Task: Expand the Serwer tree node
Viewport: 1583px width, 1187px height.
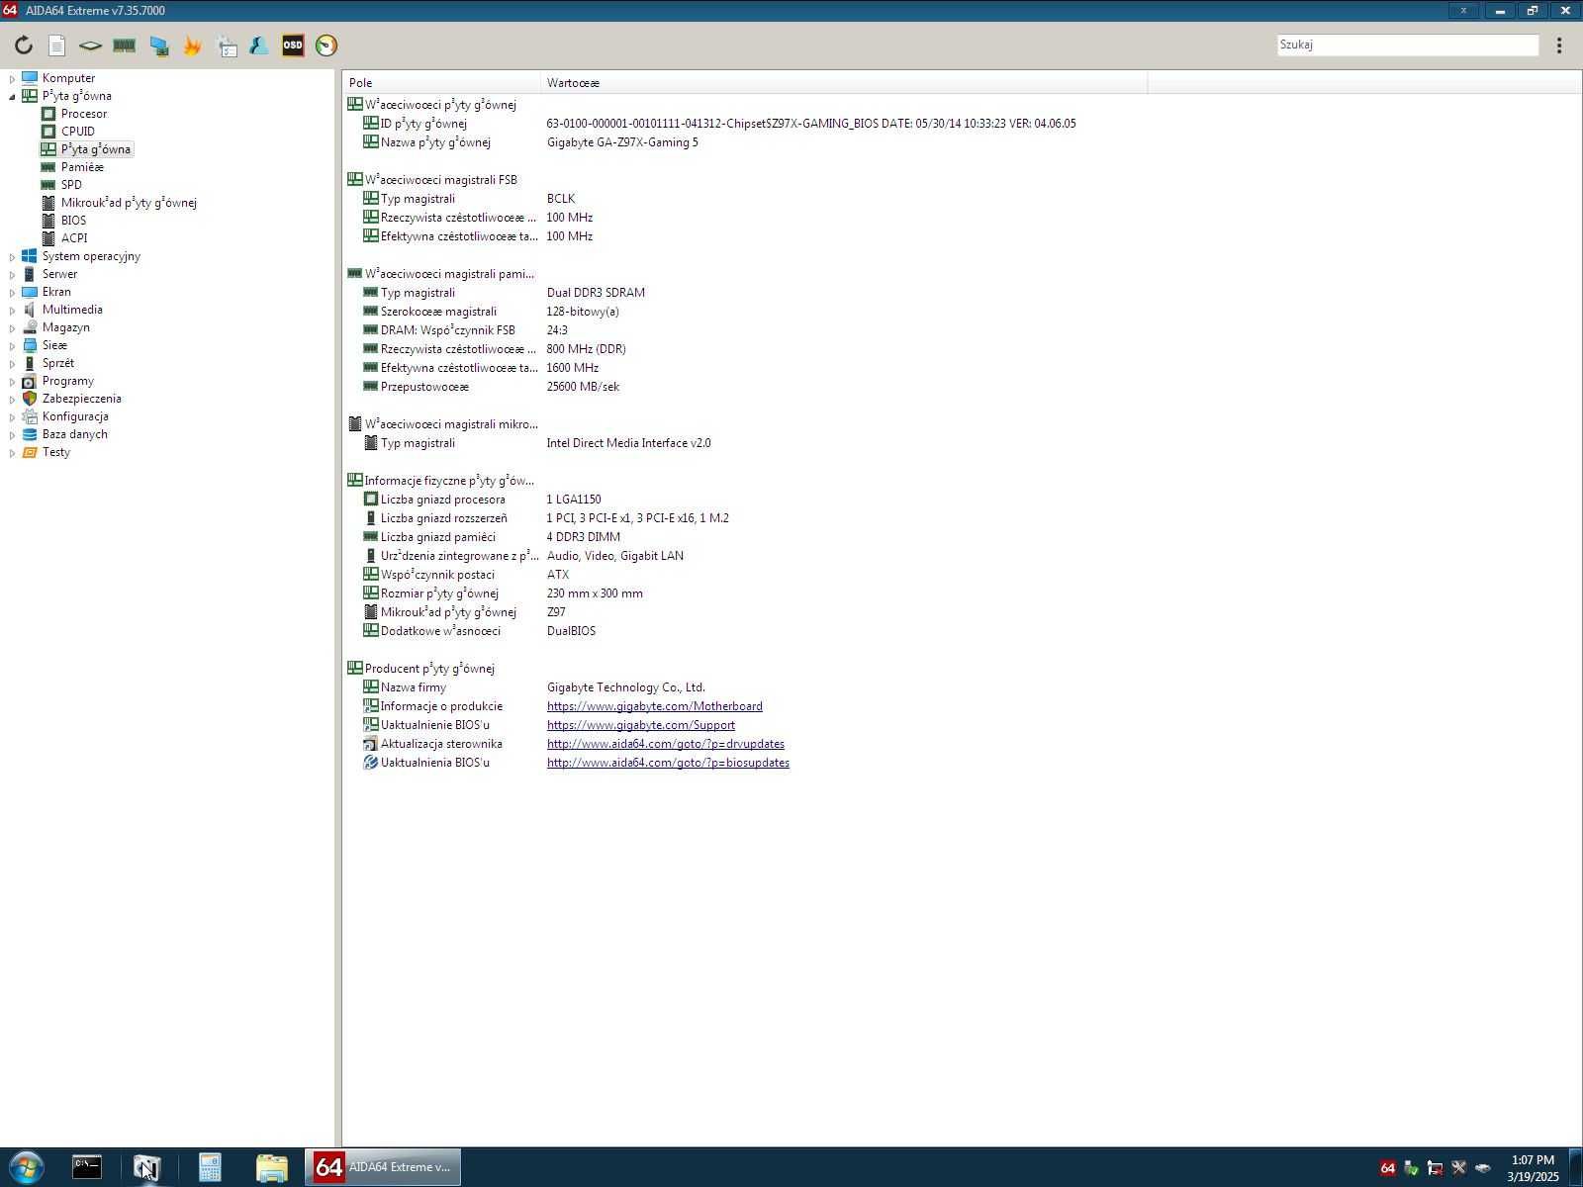Action: point(12,274)
